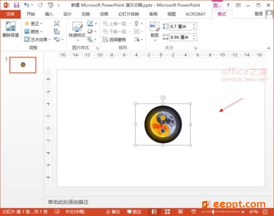Expand the Artistic Effects (艺术效果) dropdown
This screenshot has height=216, width=274.
click(x=37, y=39)
